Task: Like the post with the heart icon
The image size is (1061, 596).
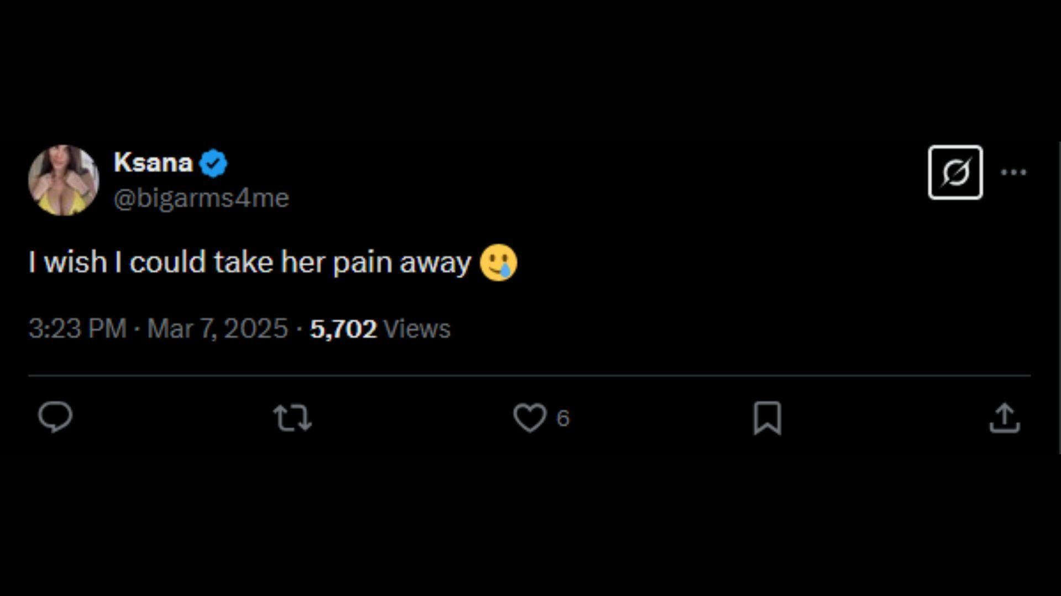Action: pyautogui.click(x=529, y=418)
